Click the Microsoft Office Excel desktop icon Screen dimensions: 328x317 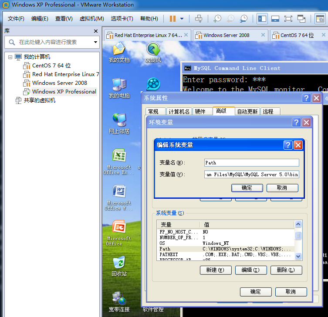tap(119, 162)
